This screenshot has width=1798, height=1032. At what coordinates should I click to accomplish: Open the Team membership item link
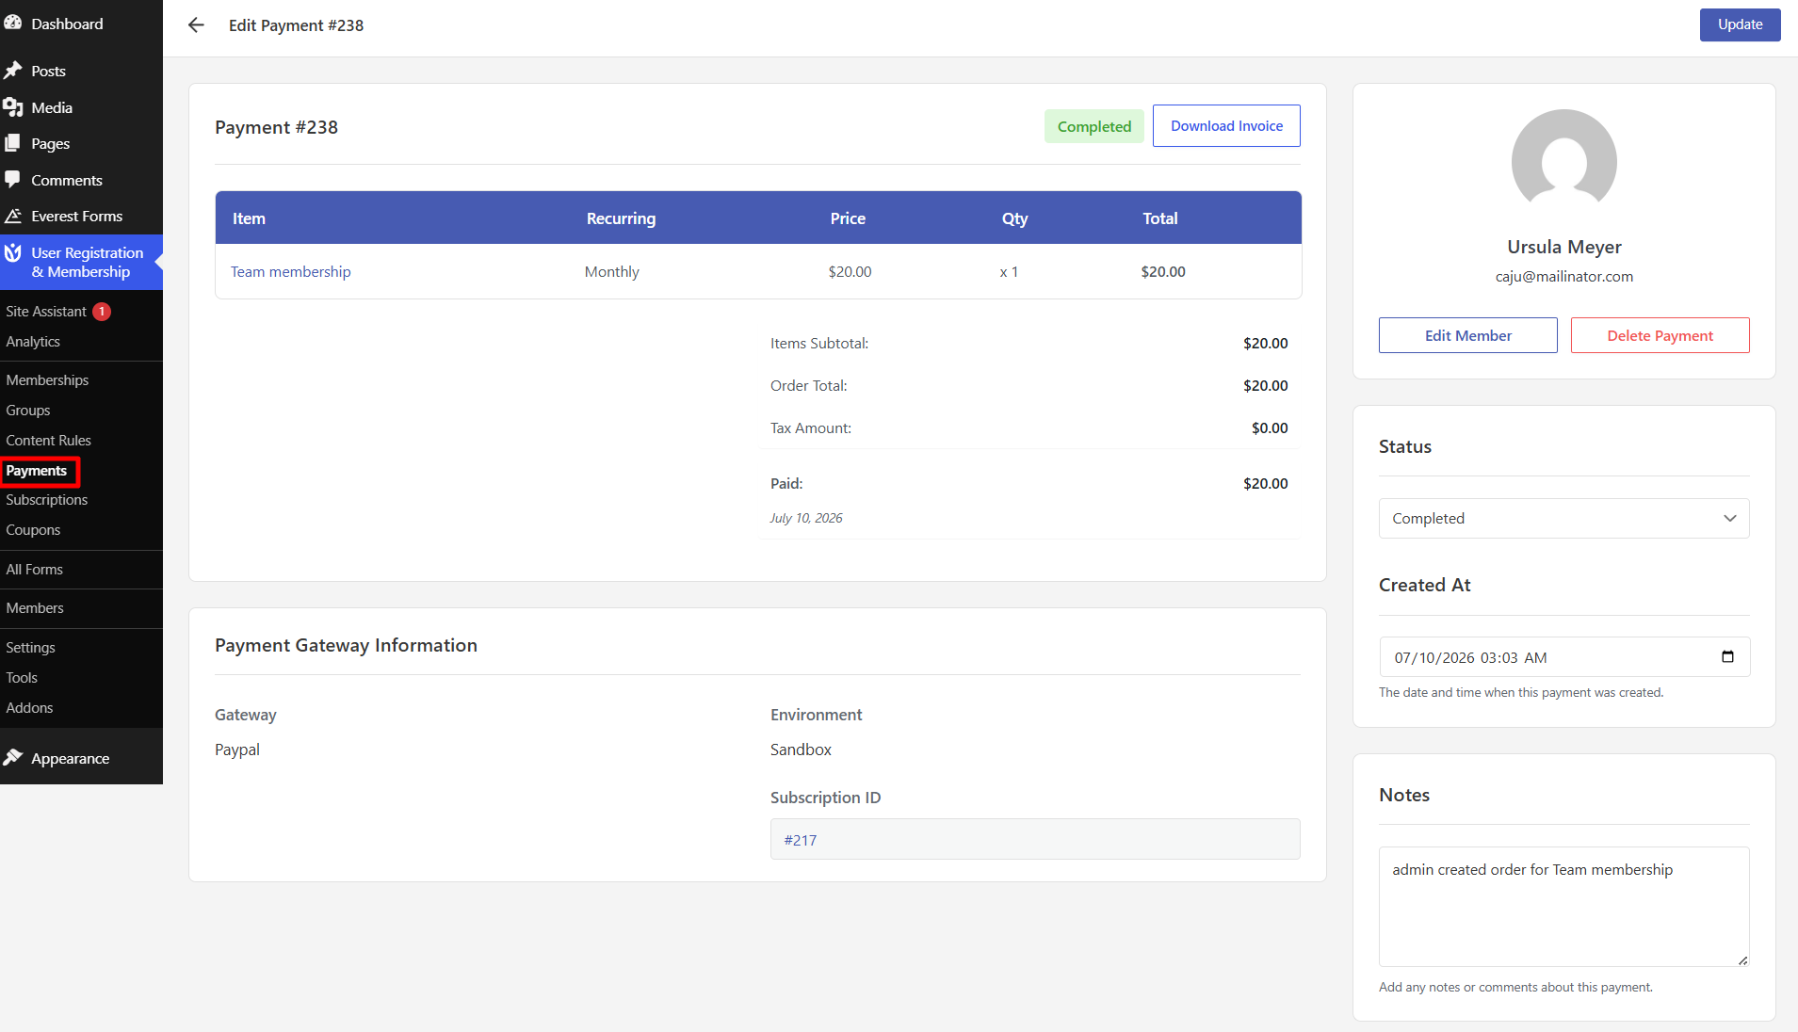click(291, 271)
